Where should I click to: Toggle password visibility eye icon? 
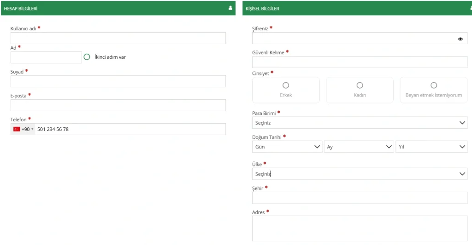click(460, 39)
